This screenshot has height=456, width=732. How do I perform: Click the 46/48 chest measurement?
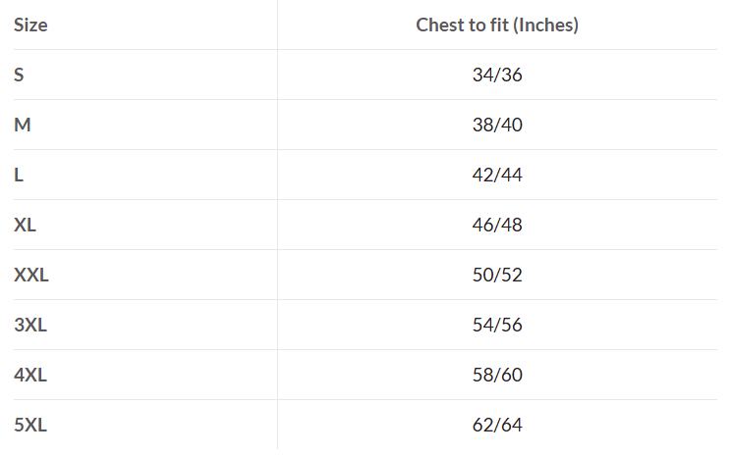point(497,225)
